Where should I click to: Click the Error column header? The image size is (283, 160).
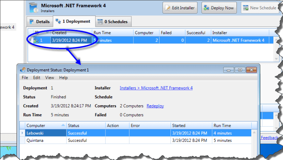pos(150,126)
